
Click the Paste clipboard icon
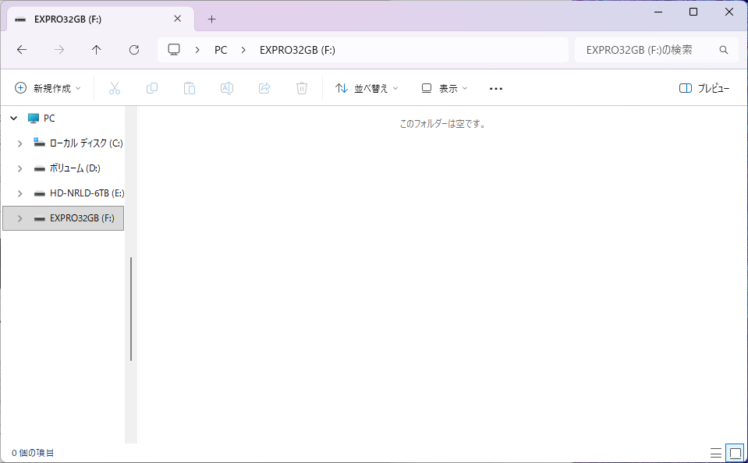(x=190, y=89)
